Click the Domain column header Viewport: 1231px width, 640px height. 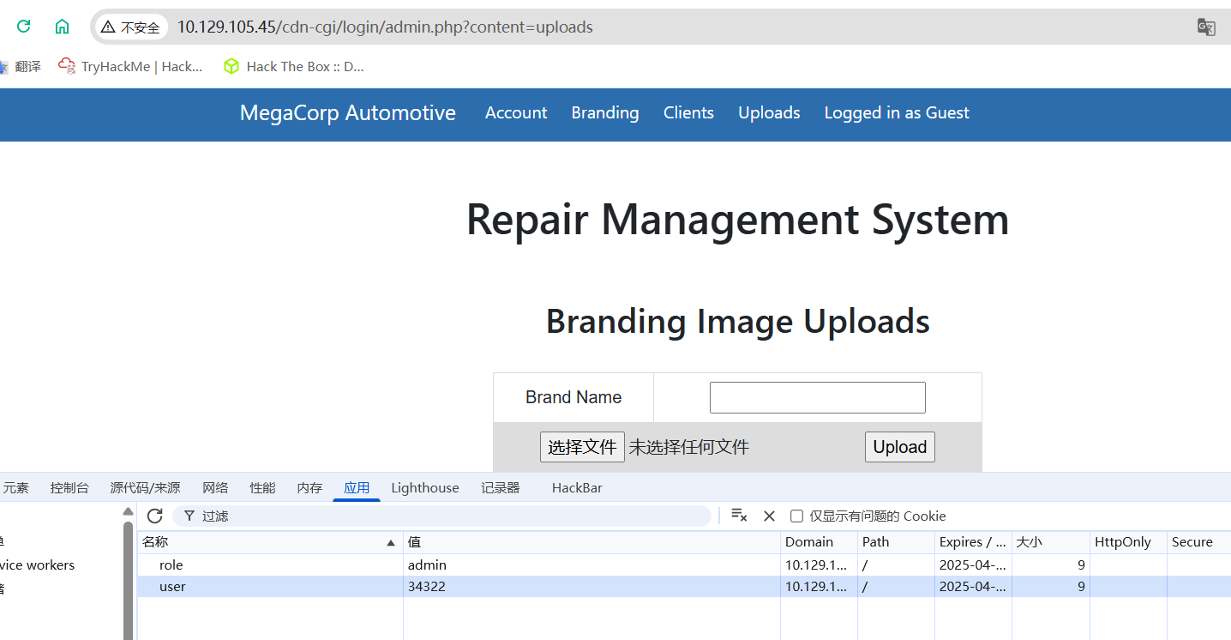819,542
